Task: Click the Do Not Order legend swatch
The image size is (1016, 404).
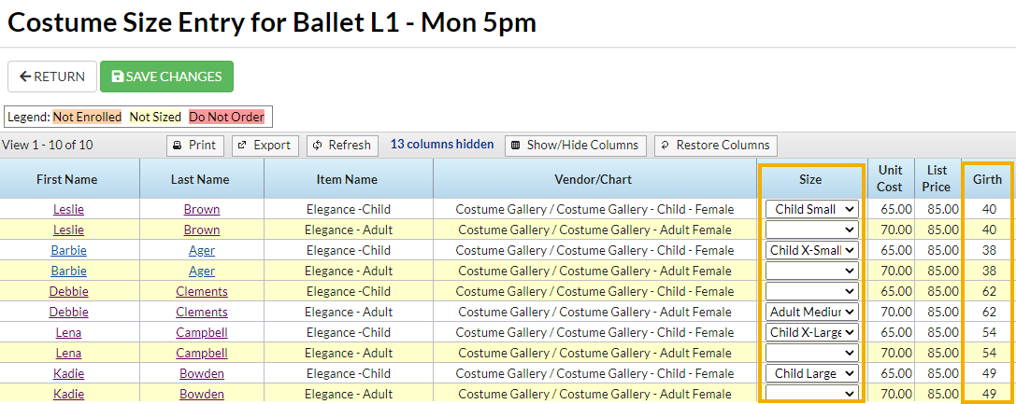Action: pyautogui.click(x=226, y=118)
